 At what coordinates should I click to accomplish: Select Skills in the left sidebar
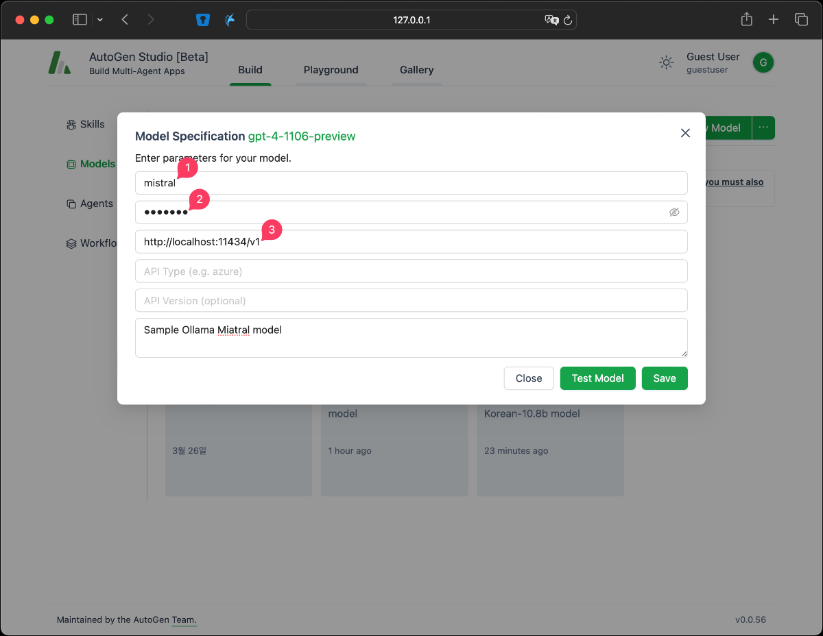coord(91,124)
